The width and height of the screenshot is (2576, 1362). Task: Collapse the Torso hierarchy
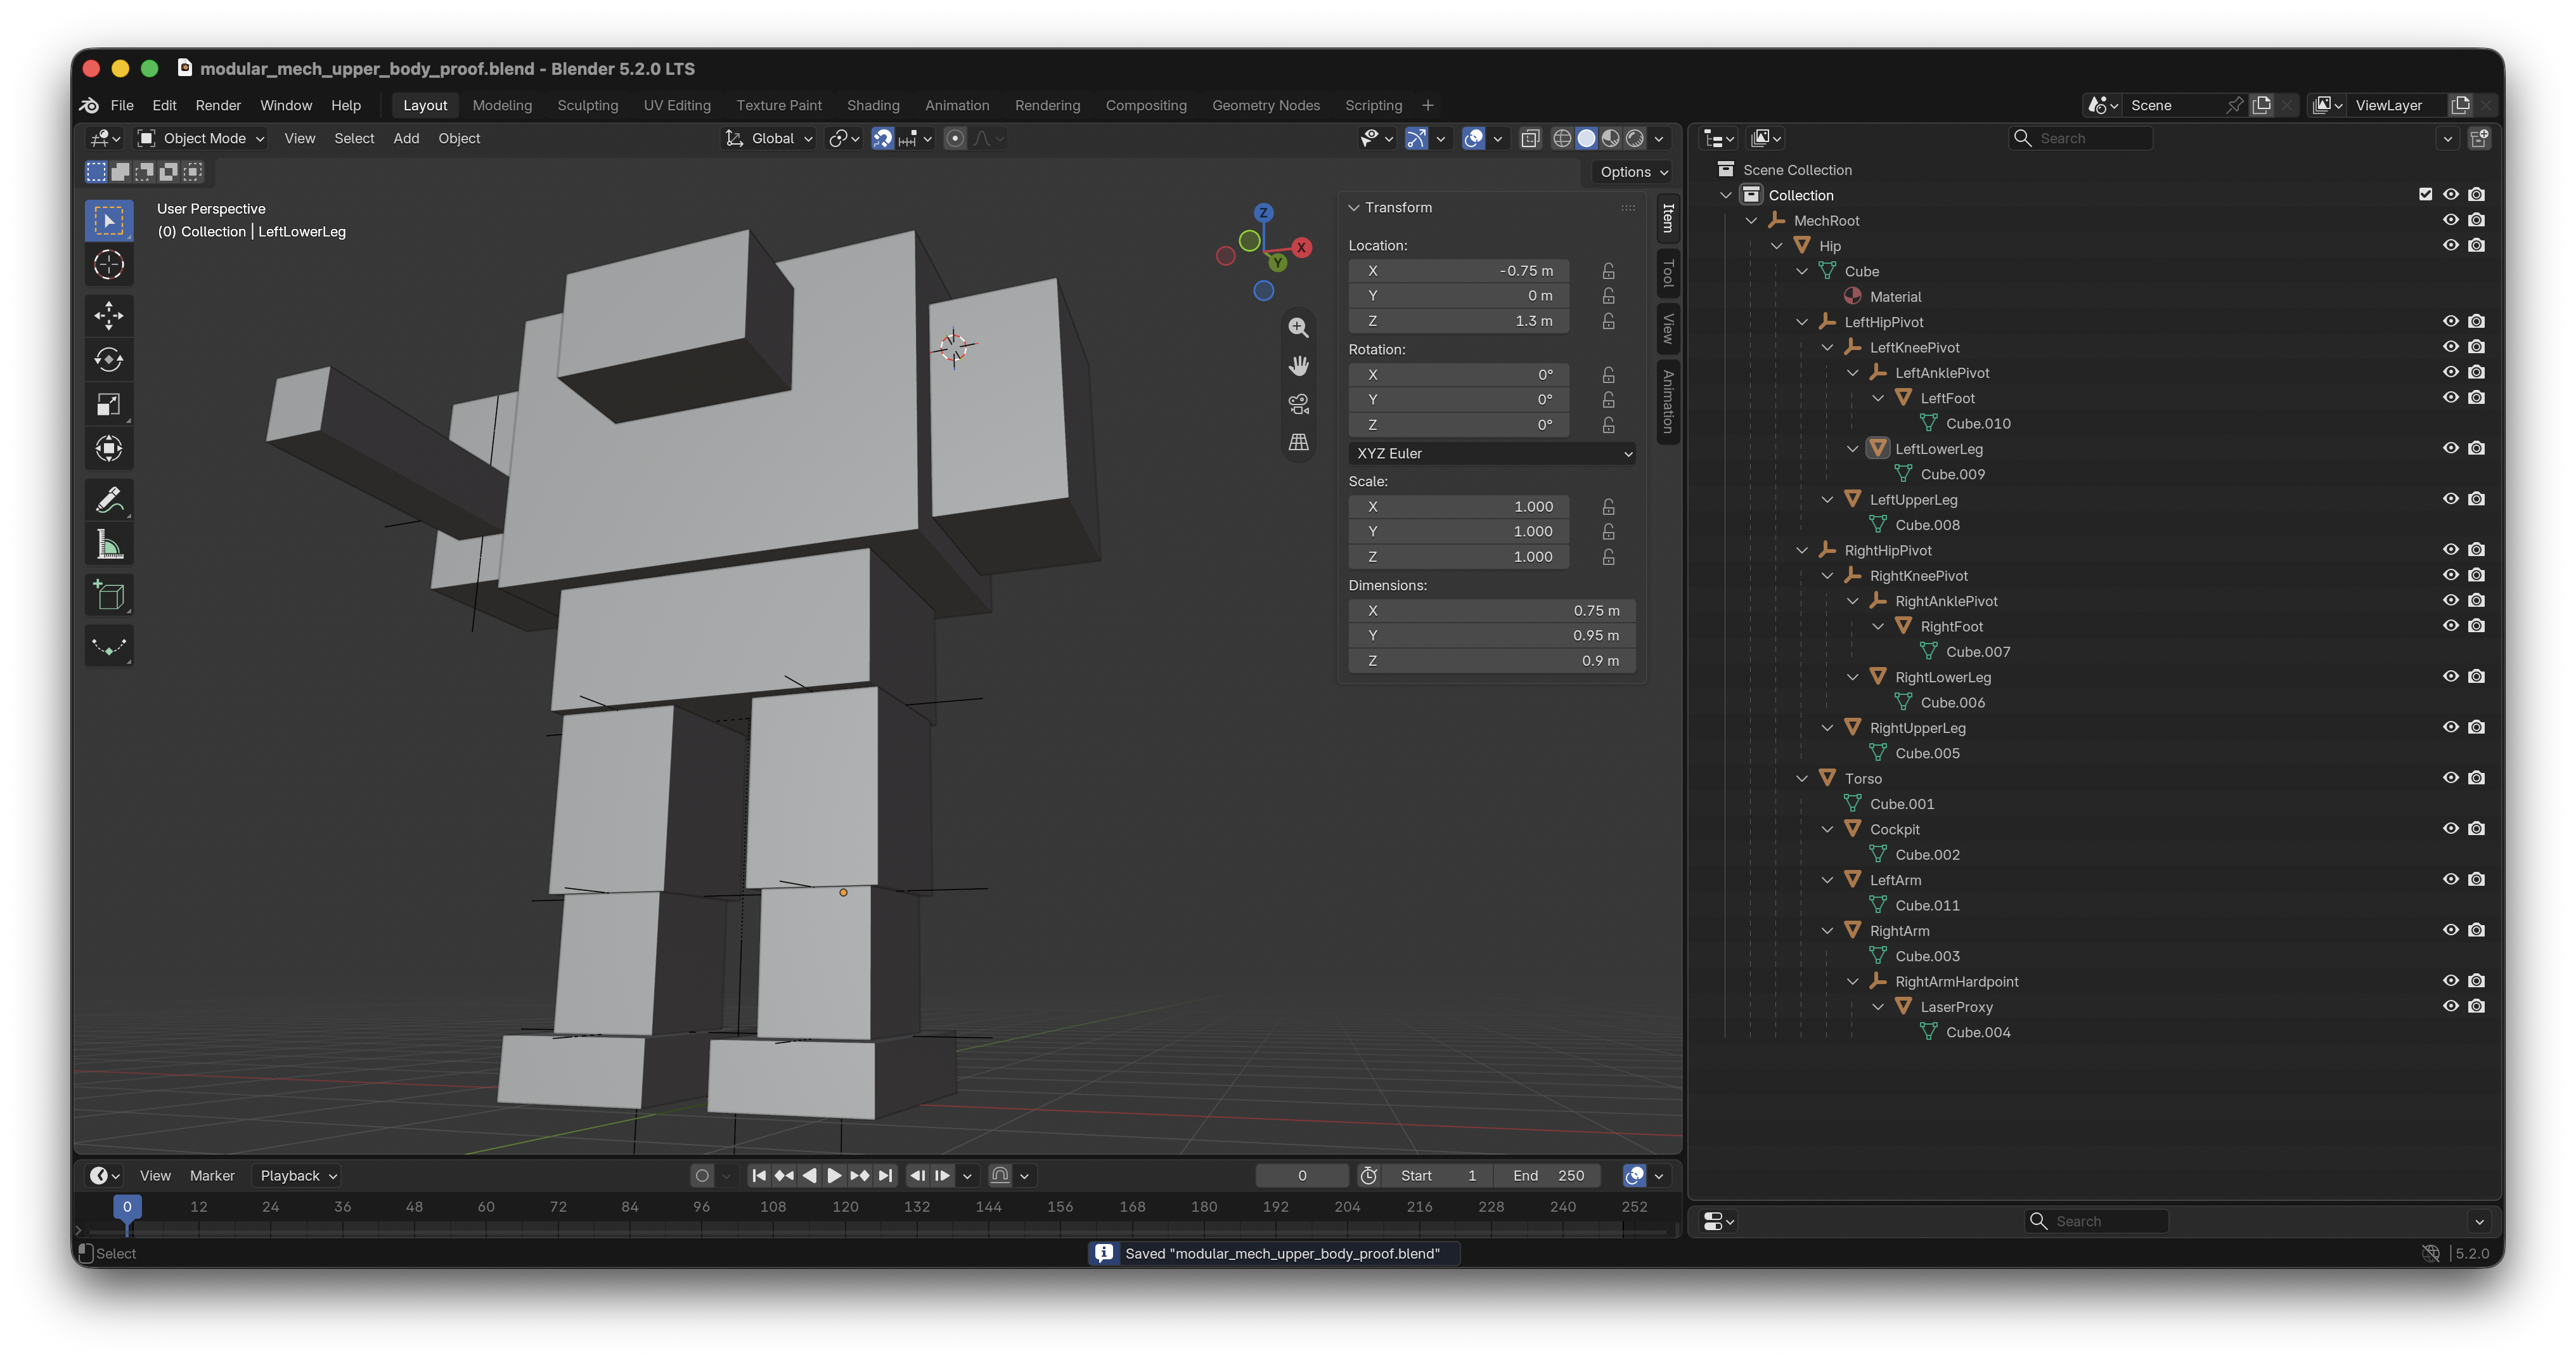pos(1802,779)
